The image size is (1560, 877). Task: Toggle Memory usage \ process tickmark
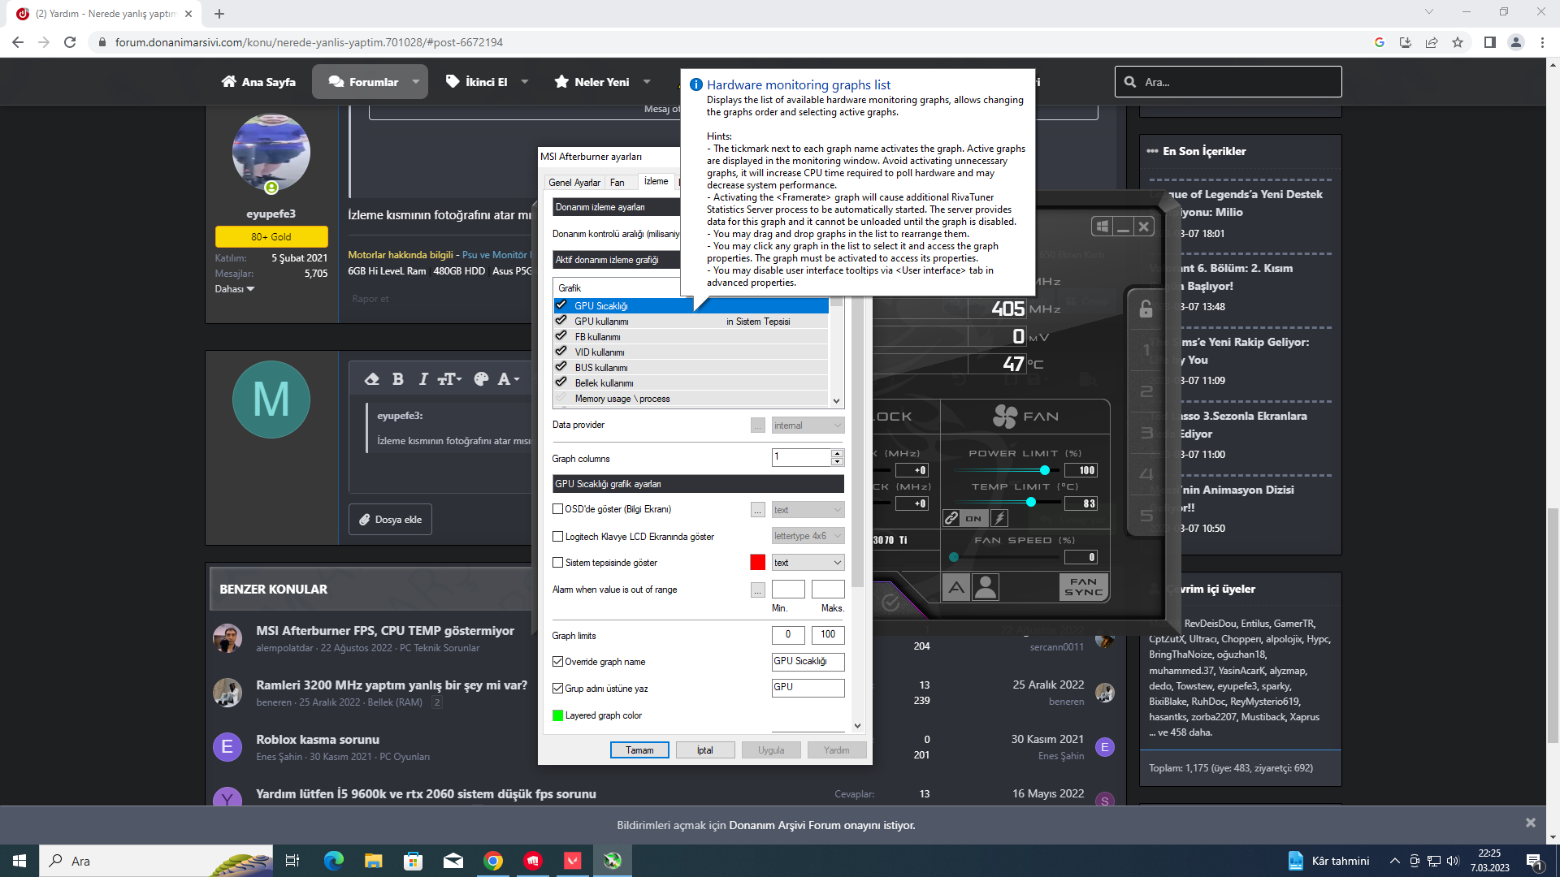click(x=561, y=398)
